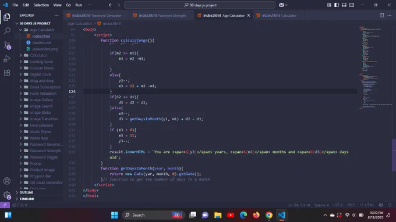
Task: Go forward with the navigation arrow
Action: 118,5
